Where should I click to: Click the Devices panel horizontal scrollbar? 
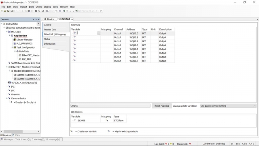click(20, 131)
